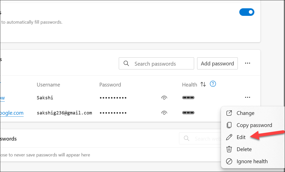Click the Search passwords magnifier icon

(x=127, y=63)
